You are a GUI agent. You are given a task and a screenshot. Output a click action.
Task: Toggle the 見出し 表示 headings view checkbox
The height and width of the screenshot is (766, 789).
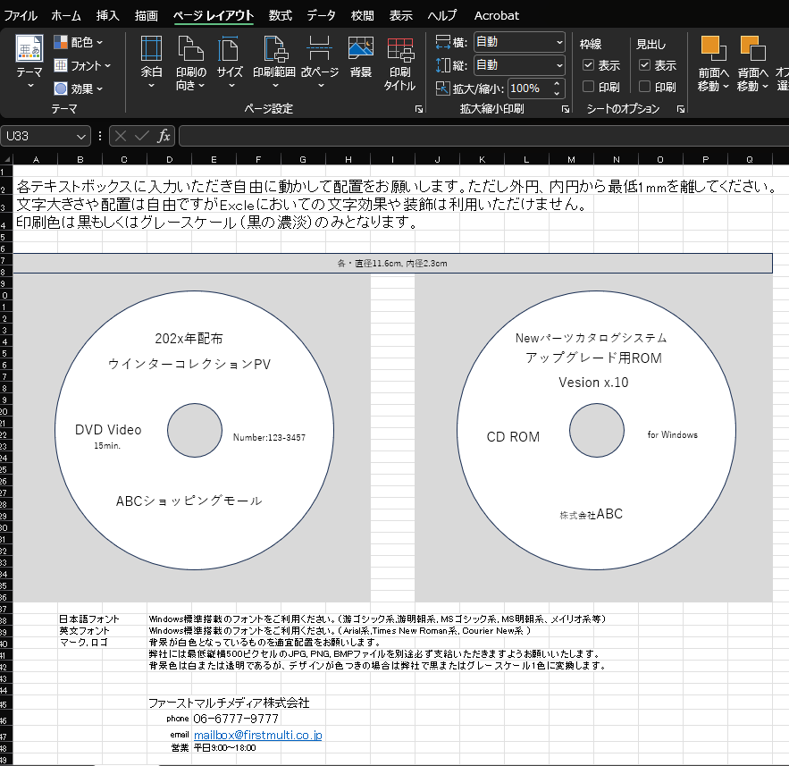pyautogui.click(x=644, y=65)
